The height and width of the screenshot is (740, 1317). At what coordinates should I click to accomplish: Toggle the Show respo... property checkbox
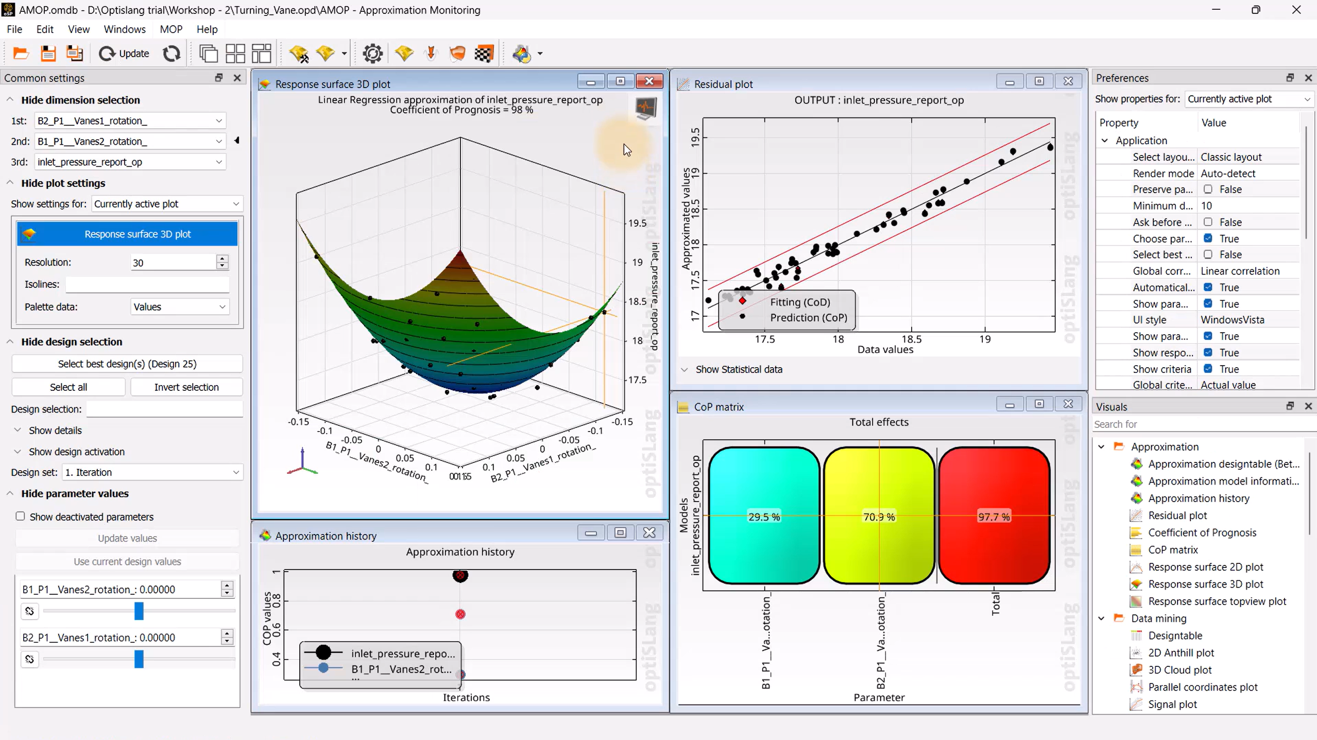click(1208, 352)
